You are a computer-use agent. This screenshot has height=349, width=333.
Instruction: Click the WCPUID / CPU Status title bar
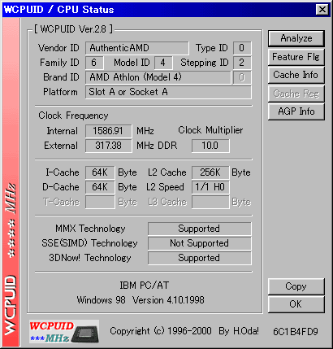[x=158, y=10]
